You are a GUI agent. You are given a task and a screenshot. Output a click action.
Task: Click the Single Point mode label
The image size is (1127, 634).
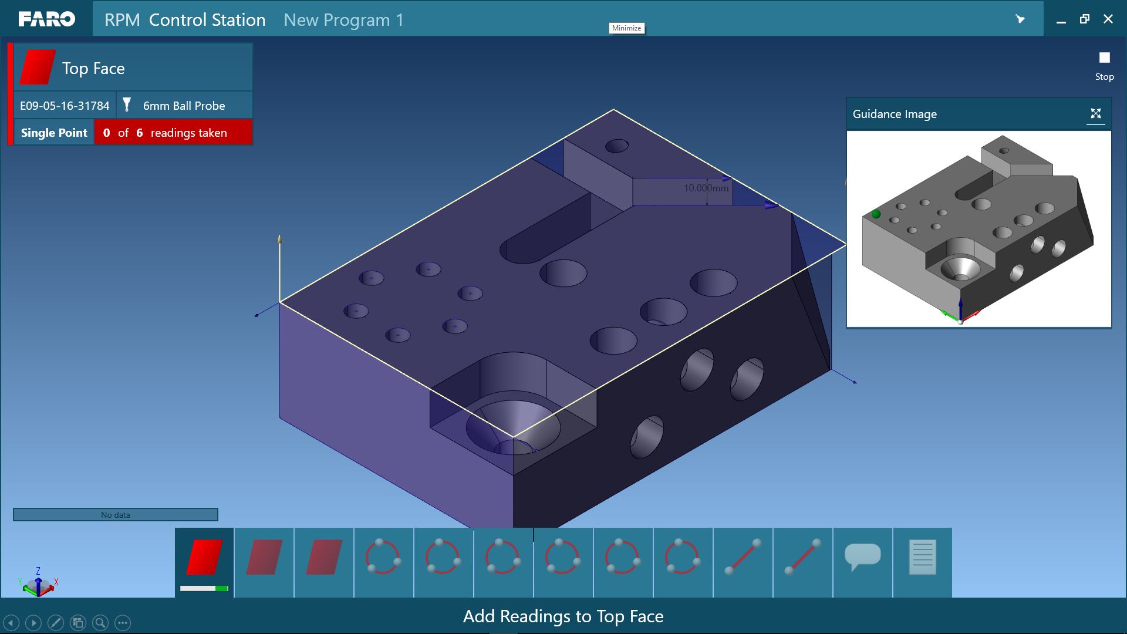tap(54, 133)
